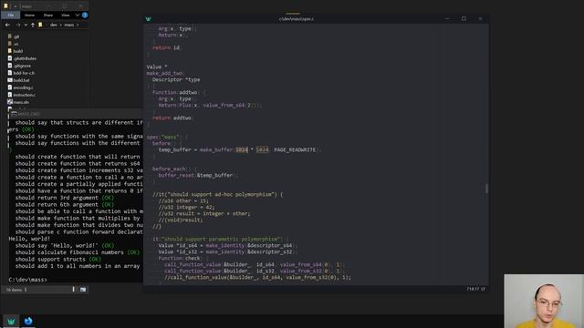
Task: Go forward with Explorer's forward arrow
Action: [x=17, y=25]
